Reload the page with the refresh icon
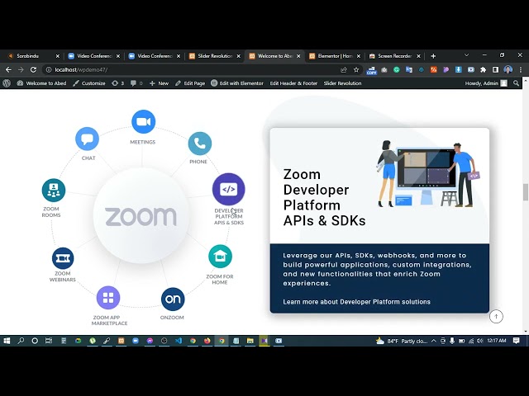 click(x=33, y=69)
